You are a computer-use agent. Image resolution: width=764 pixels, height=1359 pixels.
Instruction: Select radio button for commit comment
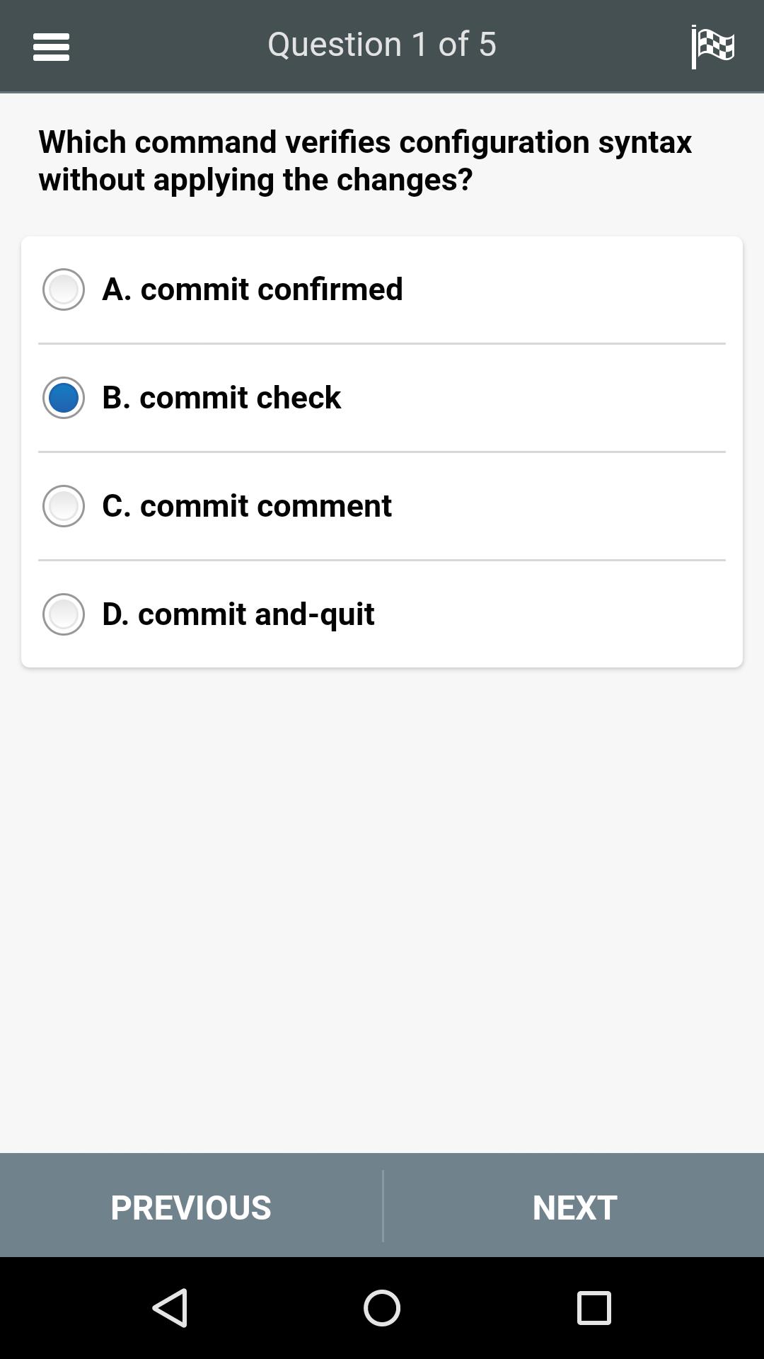tap(64, 506)
